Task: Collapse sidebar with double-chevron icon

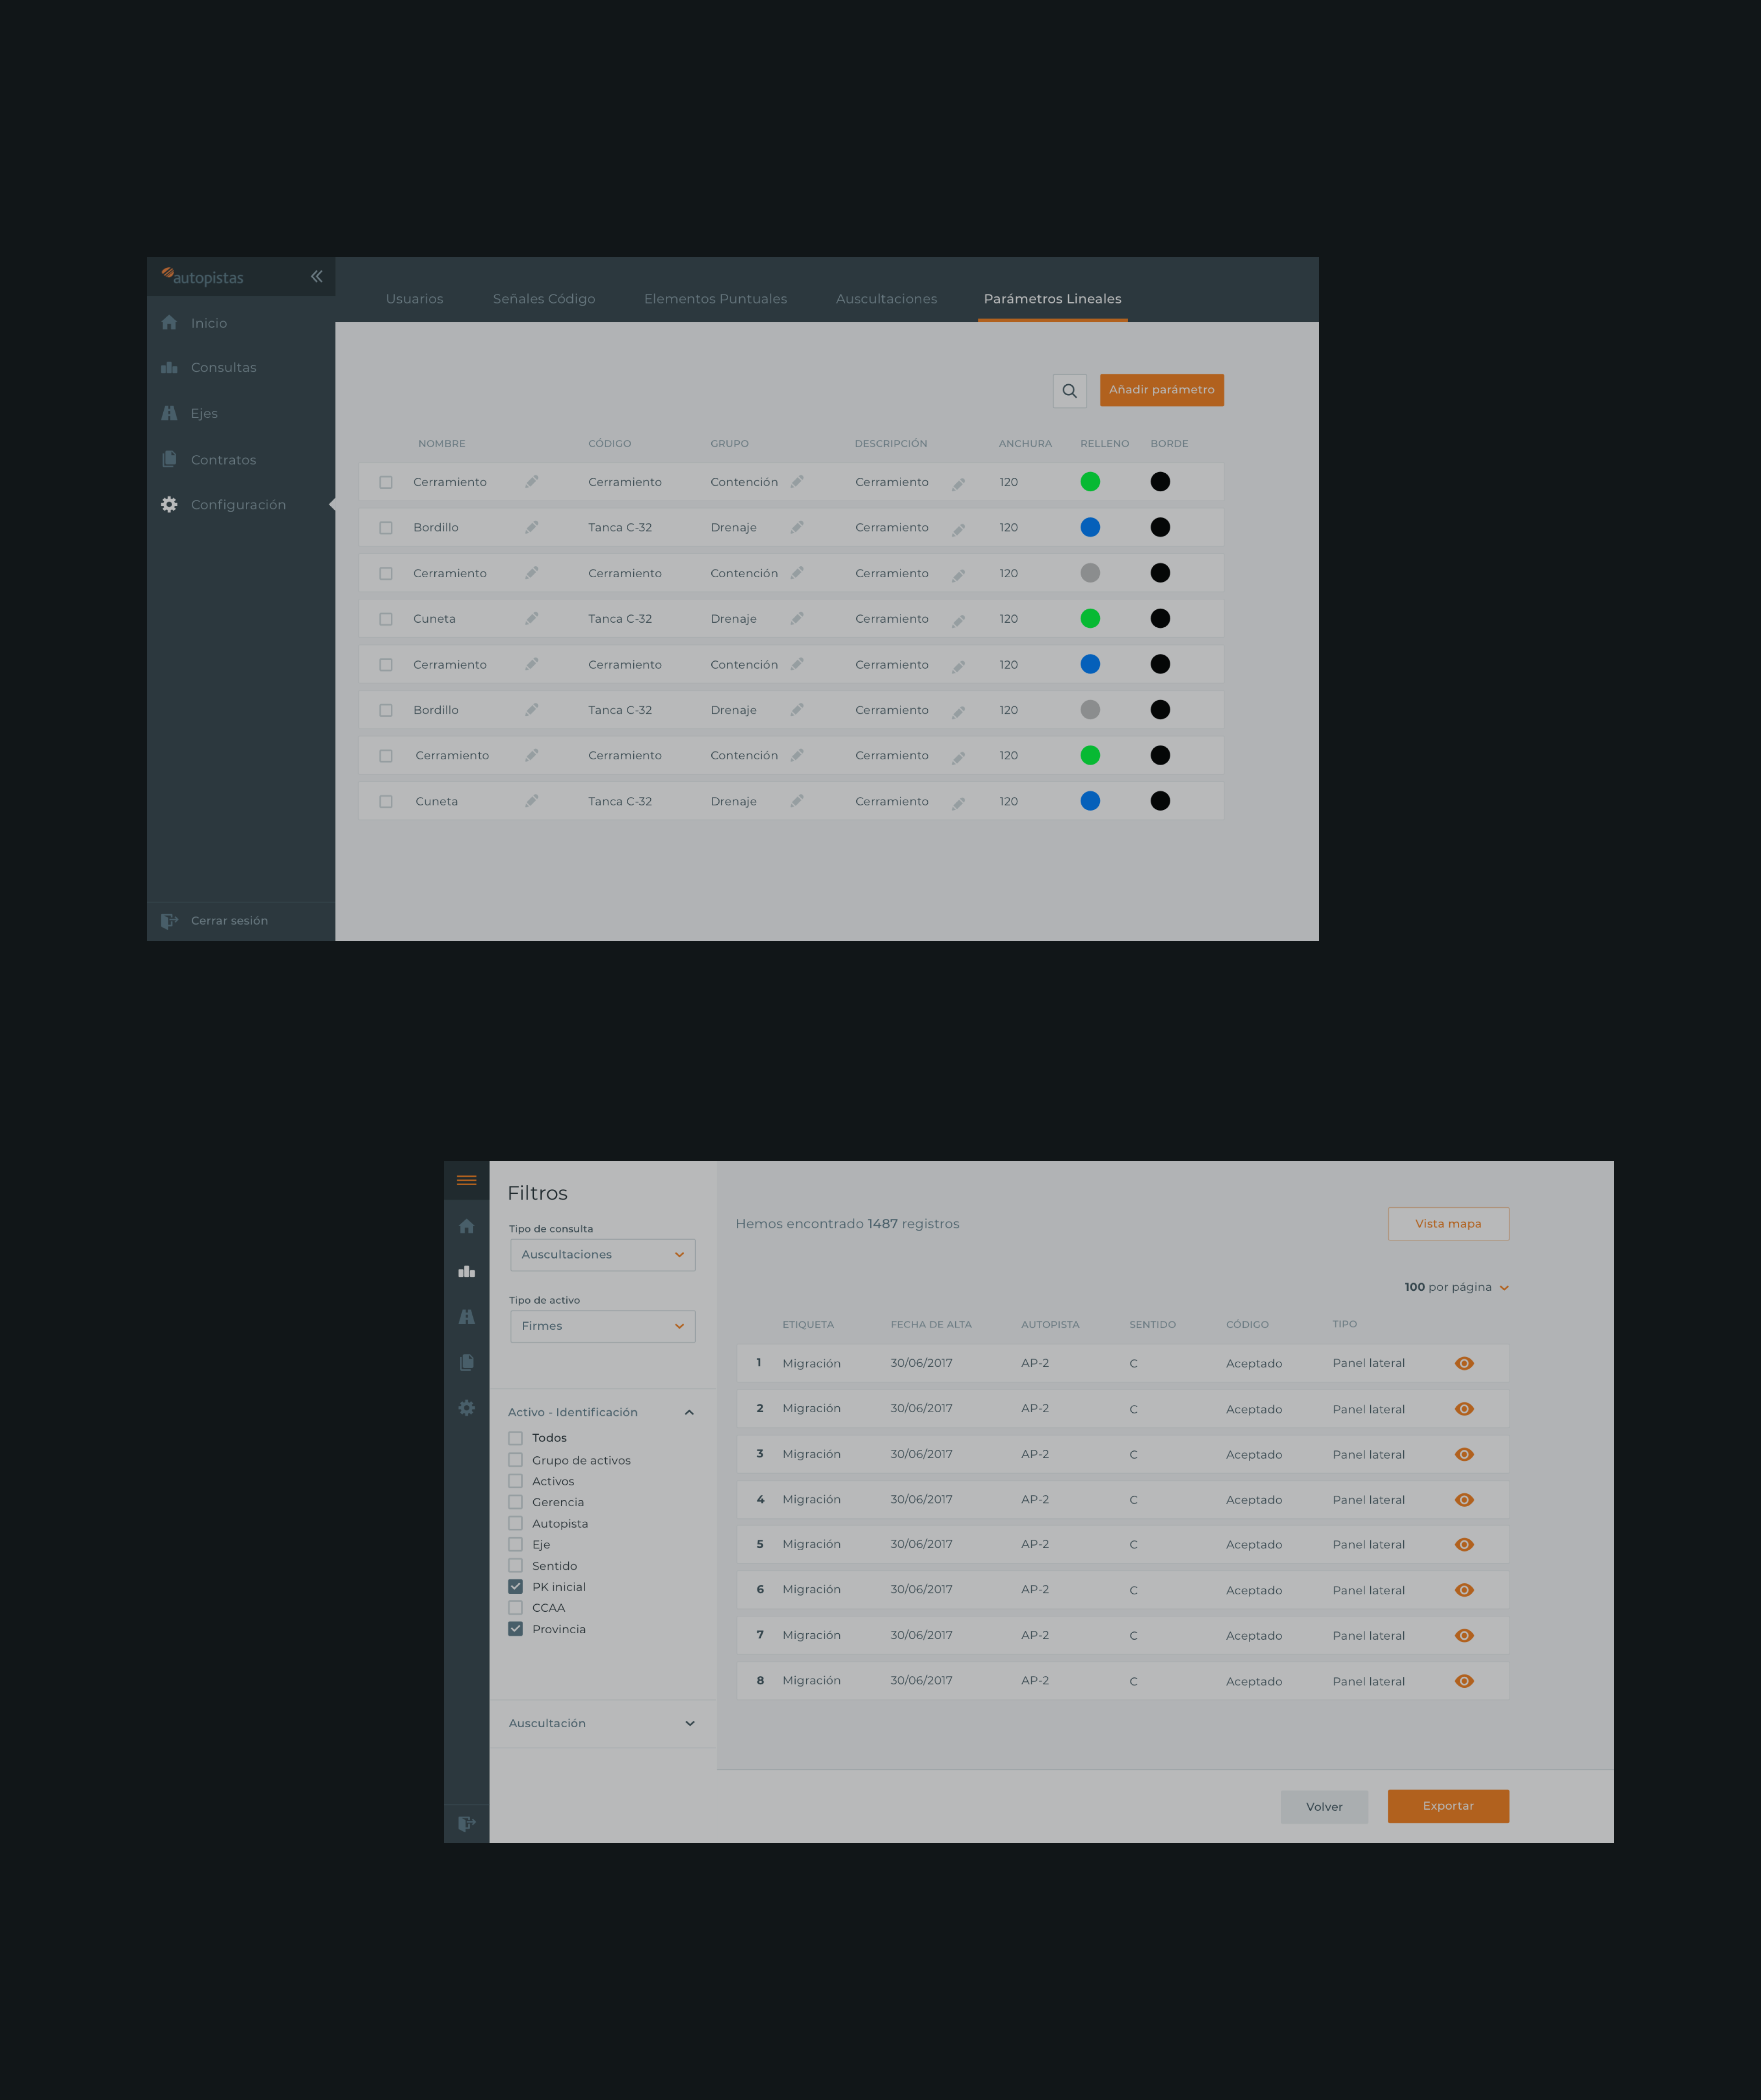Action: [x=316, y=277]
